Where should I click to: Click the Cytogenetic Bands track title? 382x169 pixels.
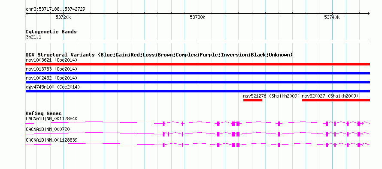tap(51, 32)
